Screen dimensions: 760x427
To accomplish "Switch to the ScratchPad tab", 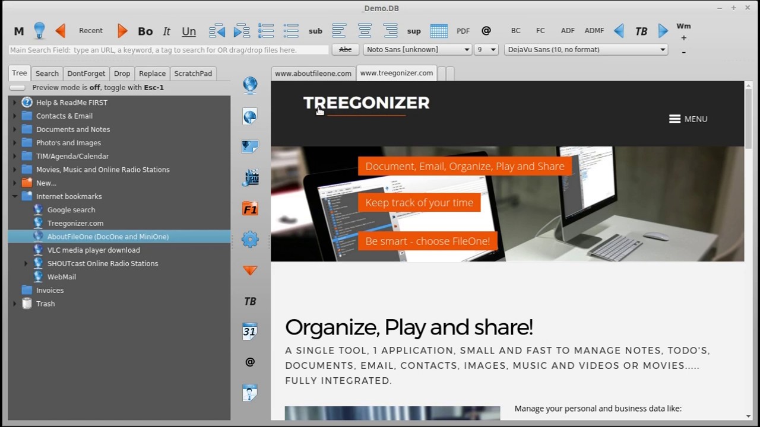I will pos(193,74).
